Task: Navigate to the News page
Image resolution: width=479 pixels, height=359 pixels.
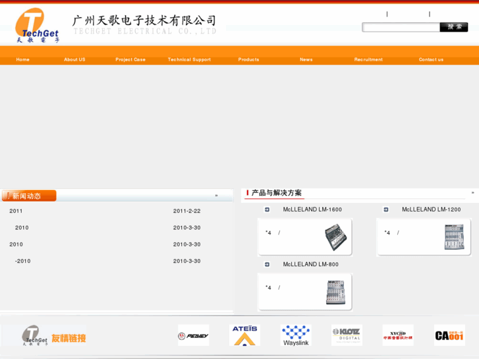Action: click(x=306, y=59)
